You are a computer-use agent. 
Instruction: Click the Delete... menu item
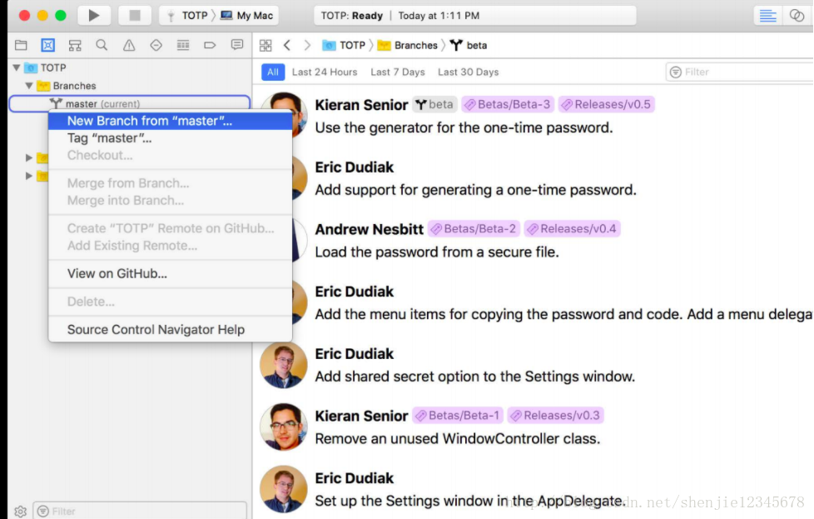[x=171, y=302]
